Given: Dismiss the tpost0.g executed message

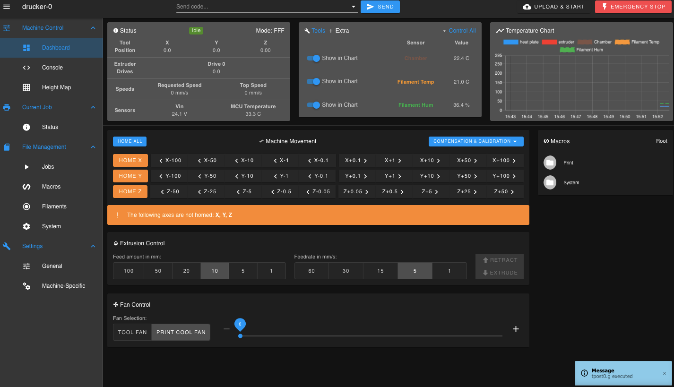Looking at the screenshot, I should (x=664, y=373).
